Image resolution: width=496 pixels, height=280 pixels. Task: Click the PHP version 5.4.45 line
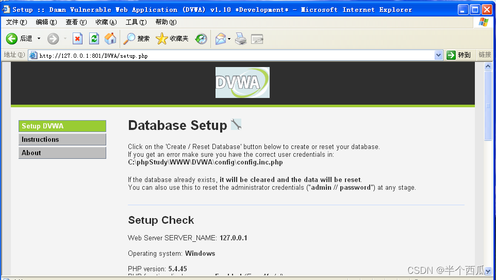(x=157, y=269)
